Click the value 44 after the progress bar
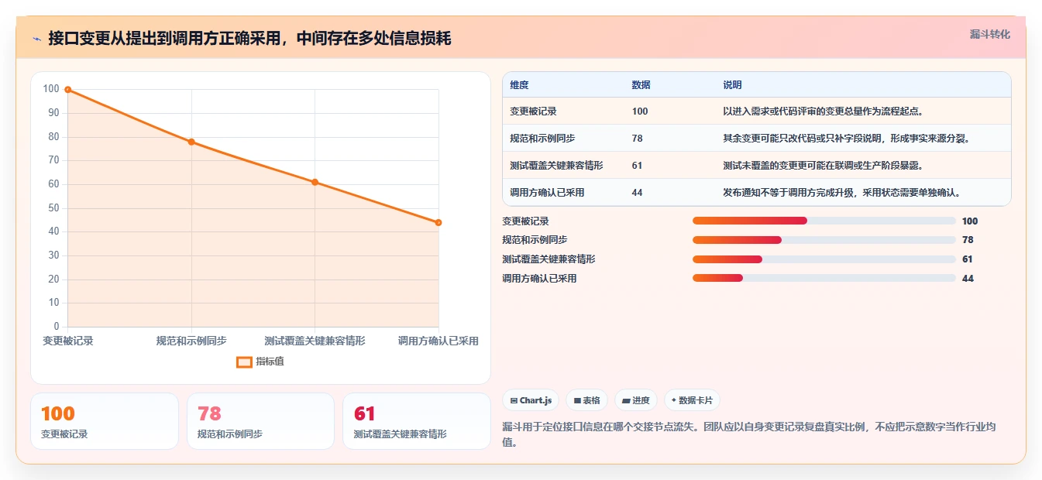1042x480 pixels. point(968,279)
